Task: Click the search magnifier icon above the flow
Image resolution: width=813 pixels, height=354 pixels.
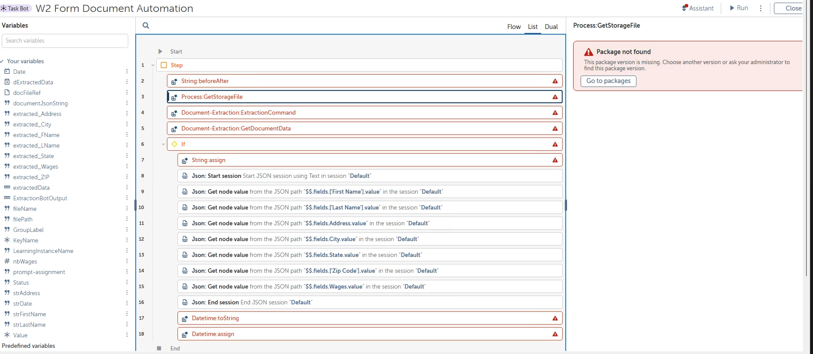Action: 146,25
